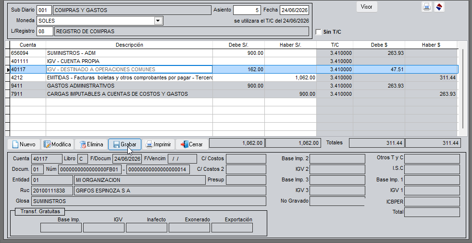The width and height of the screenshot is (472, 243).
Task: Open the Visor viewer
Action: [367, 7]
